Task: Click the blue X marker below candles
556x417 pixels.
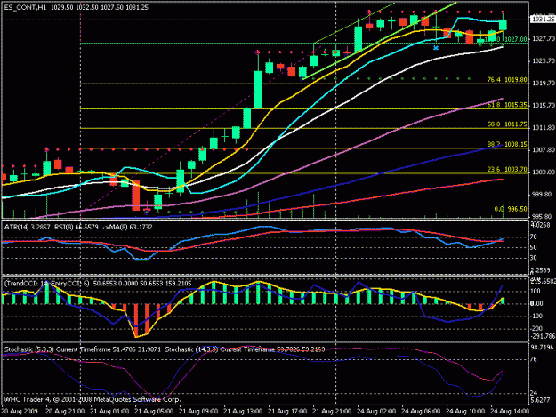Action: [x=436, y=47]
